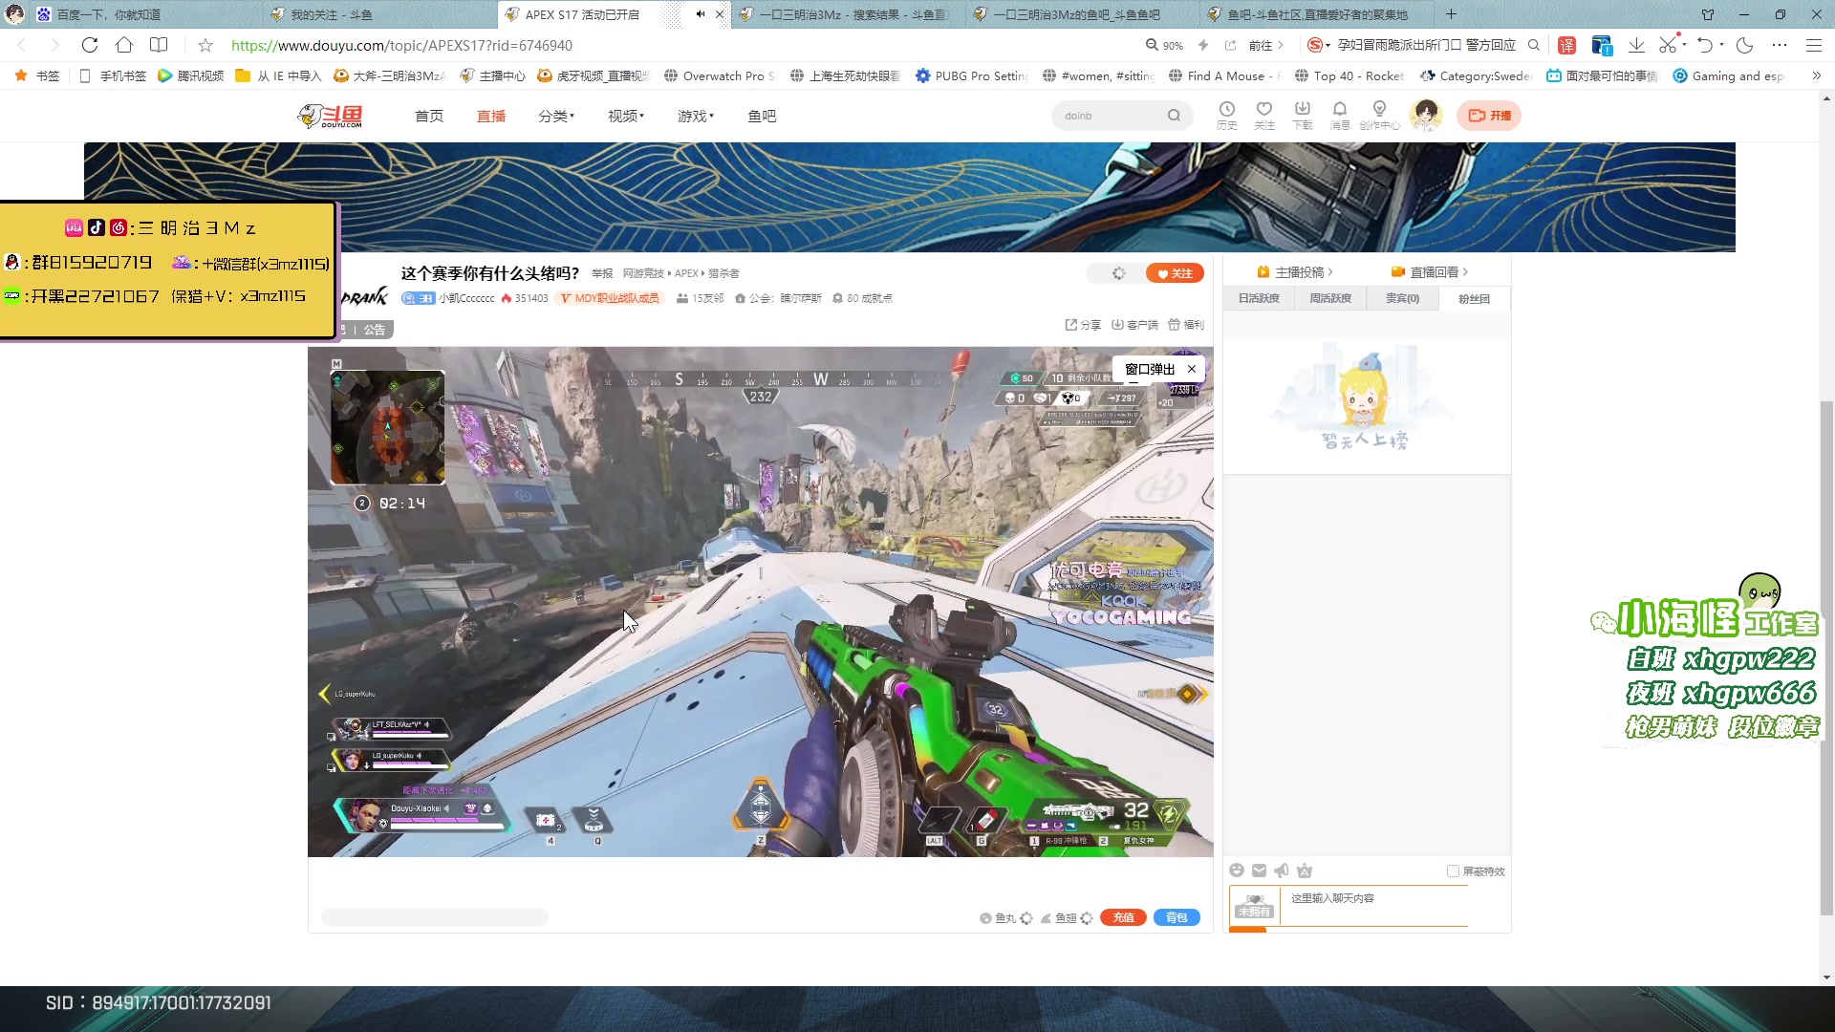This screenshot has width=1835, height=1032.
Task: Click the 鱼吧 navigation link
Action: point(762,116)
